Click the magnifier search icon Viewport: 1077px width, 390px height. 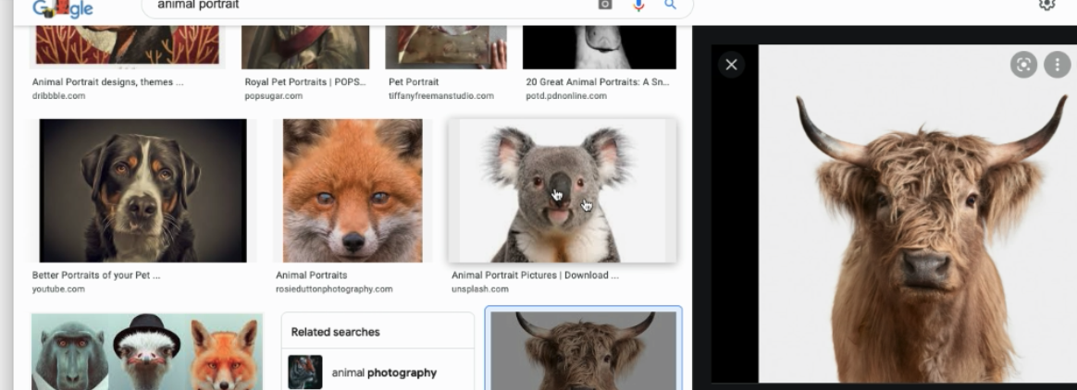(671, 5)
